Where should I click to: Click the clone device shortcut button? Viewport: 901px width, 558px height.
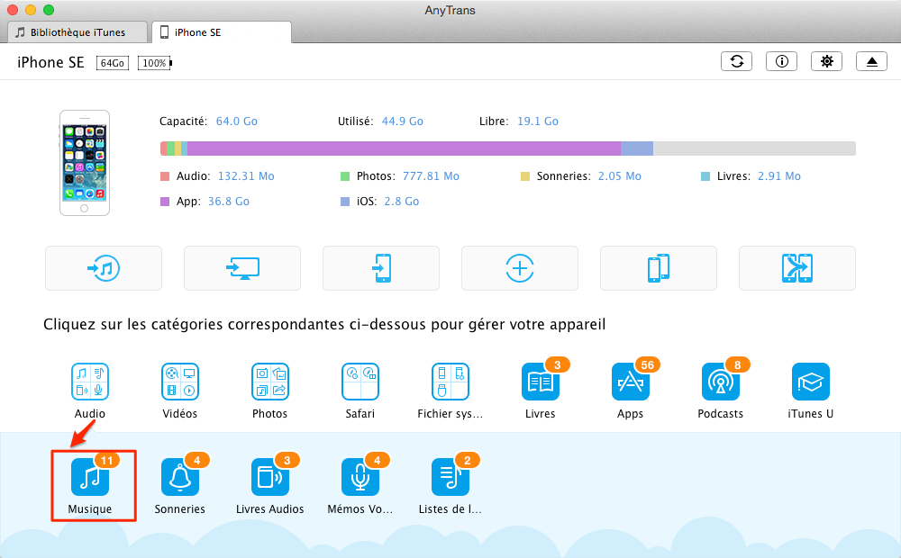point(660,268)
